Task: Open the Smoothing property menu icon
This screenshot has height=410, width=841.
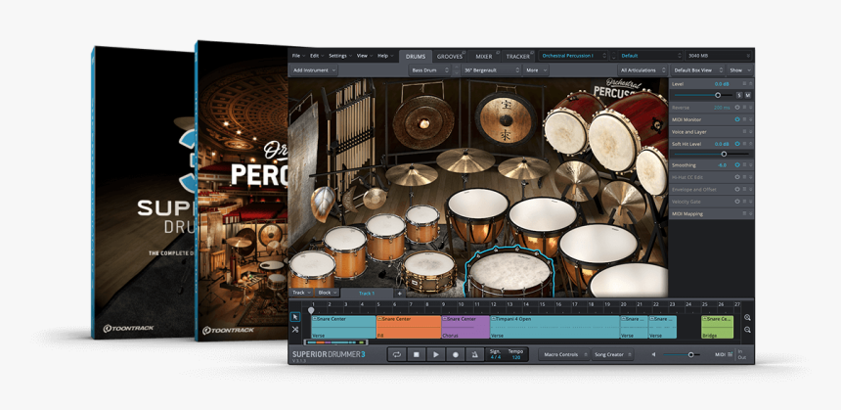Action: coord(744,165)
